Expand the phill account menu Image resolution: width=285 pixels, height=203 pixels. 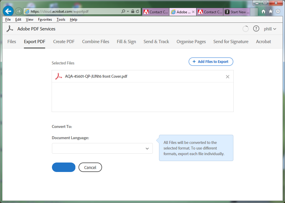point(270,29)
